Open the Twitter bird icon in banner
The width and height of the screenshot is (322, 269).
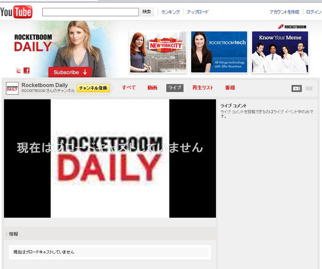18,71
